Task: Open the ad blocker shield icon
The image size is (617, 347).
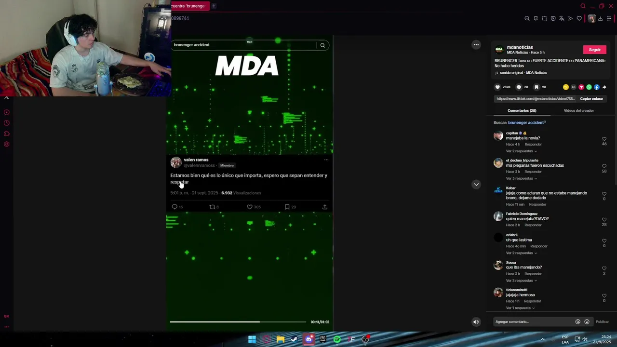Action: pos(553,18)
